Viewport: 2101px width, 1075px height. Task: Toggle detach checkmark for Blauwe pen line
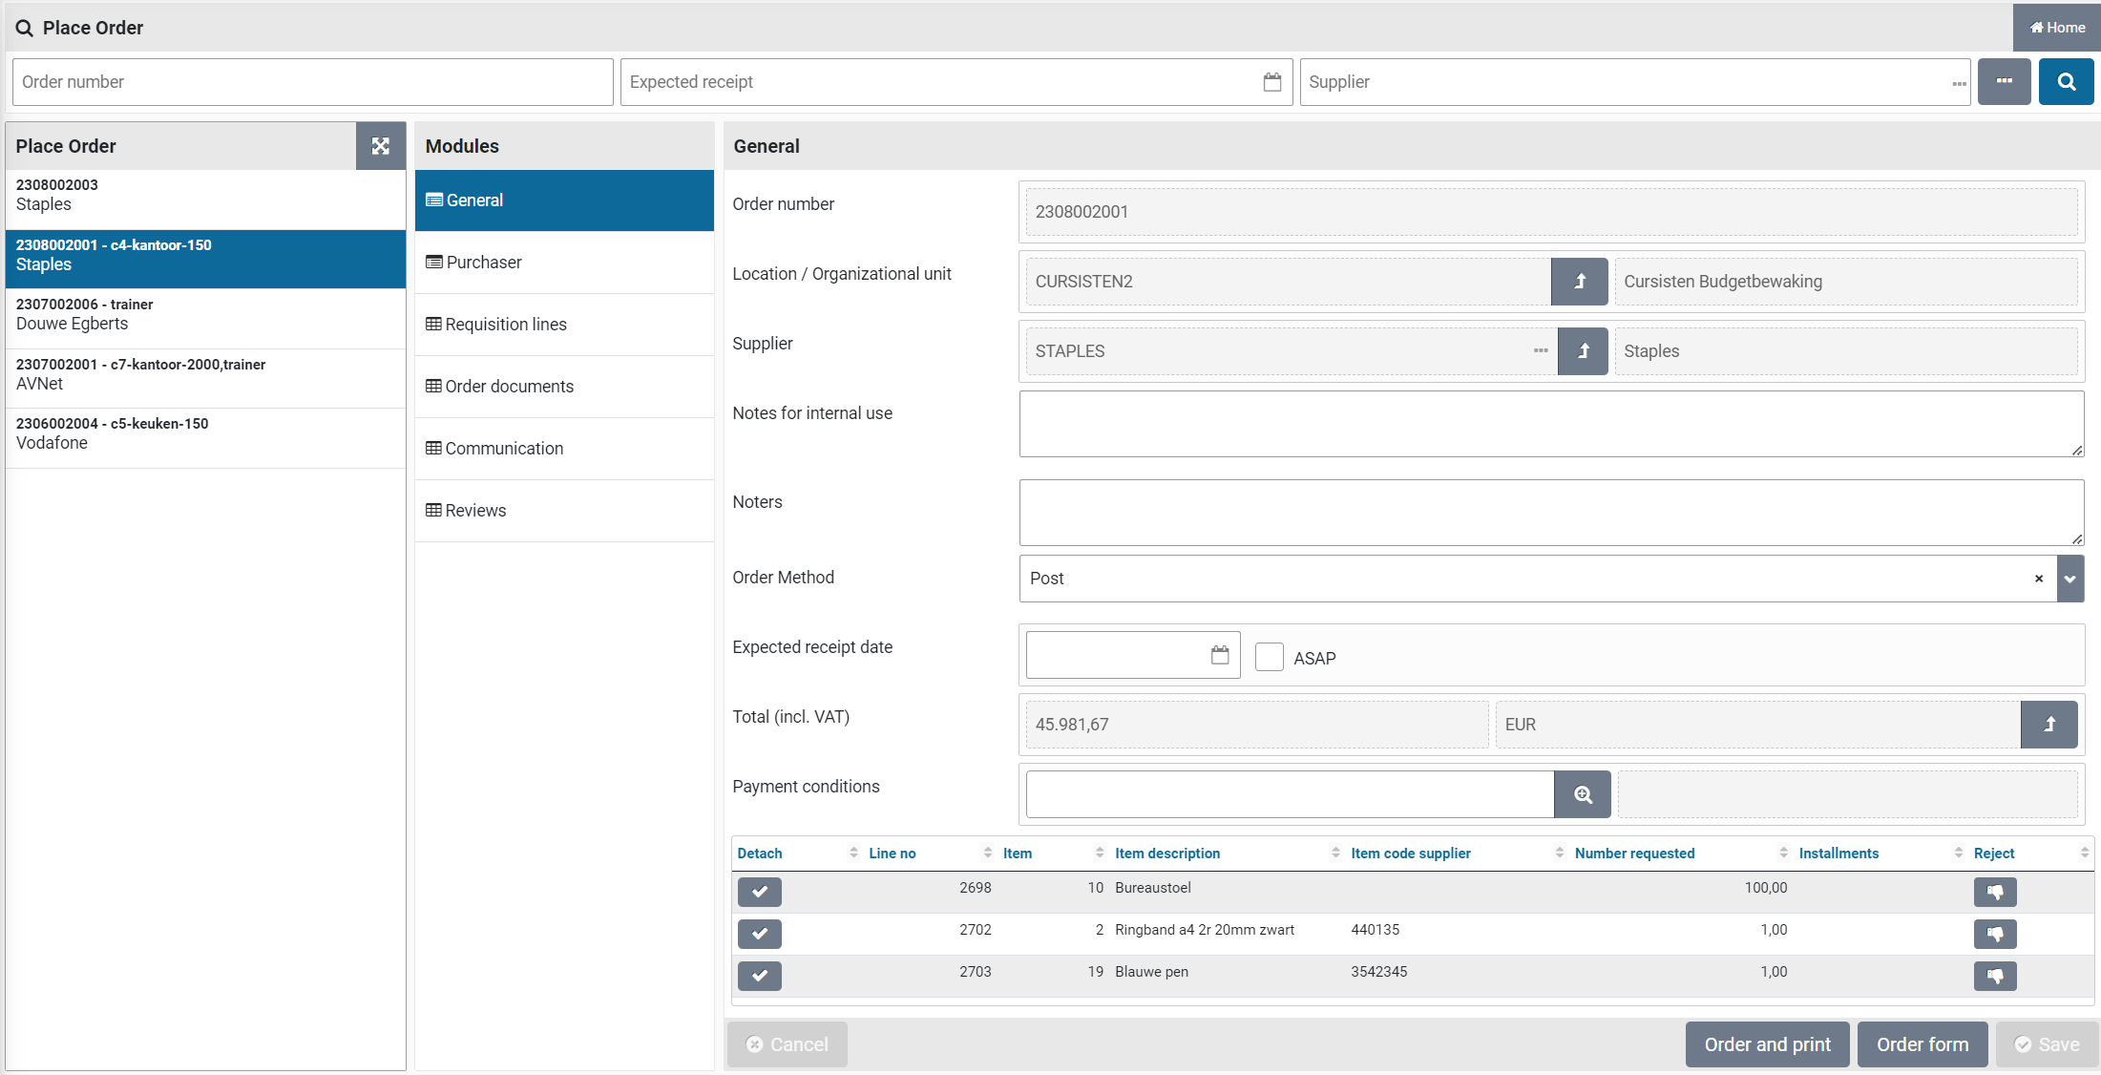(x=759, y=976)
